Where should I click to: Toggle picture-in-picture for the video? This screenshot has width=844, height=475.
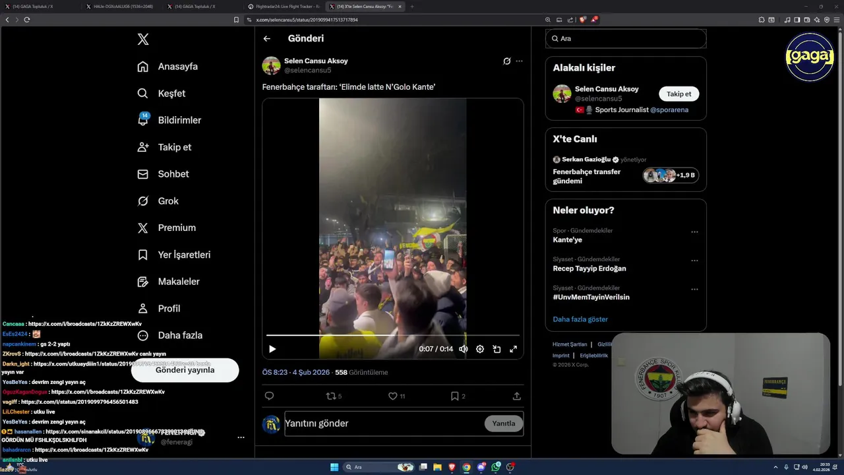pos(497,349)
